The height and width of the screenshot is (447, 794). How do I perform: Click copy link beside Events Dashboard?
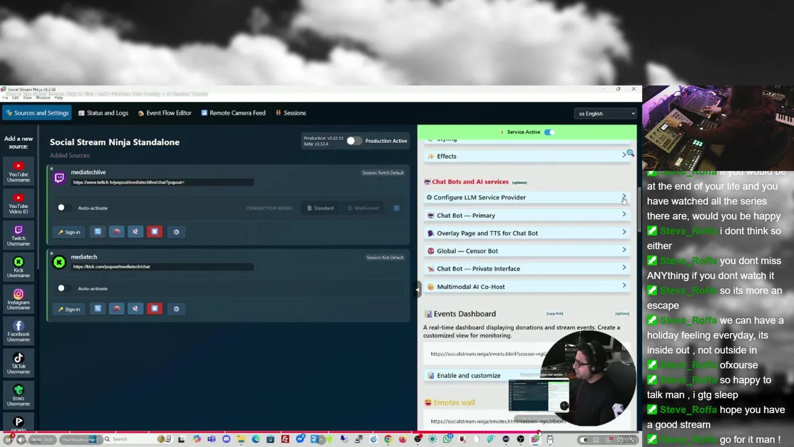(555, 314)
